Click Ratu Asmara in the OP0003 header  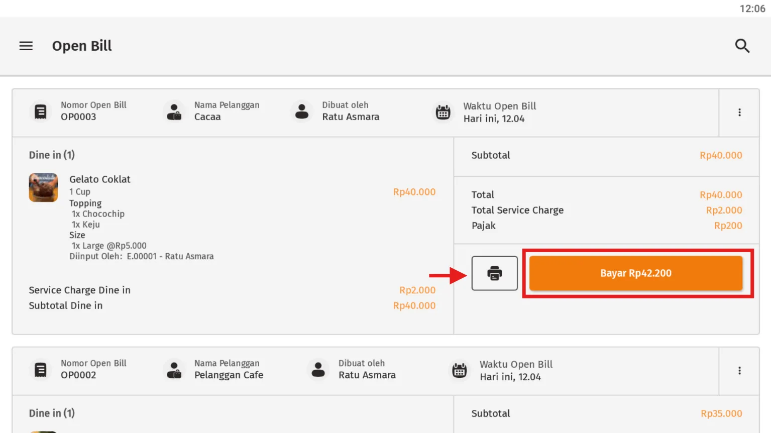tap(351, 117)
